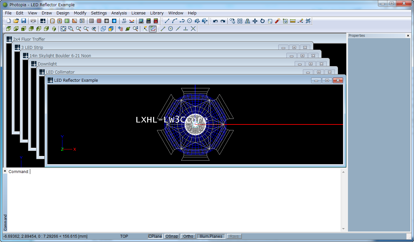Image resolution: width=414 pixels, height=242 pixels.
Task: Activate the 3 LED Strip window title
Action: [x=32, y=48]
